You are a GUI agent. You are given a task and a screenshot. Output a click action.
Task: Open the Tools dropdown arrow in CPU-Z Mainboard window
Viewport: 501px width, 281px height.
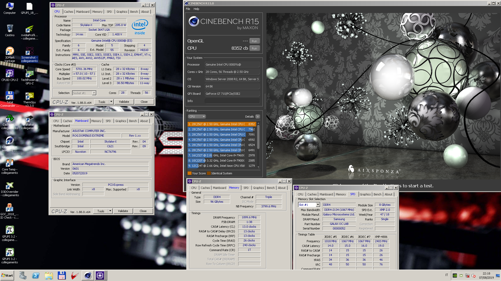point(110,211)
